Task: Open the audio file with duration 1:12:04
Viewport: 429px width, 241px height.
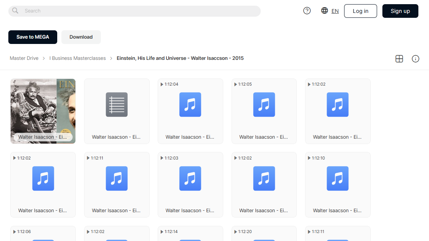Action: [190, 111]
